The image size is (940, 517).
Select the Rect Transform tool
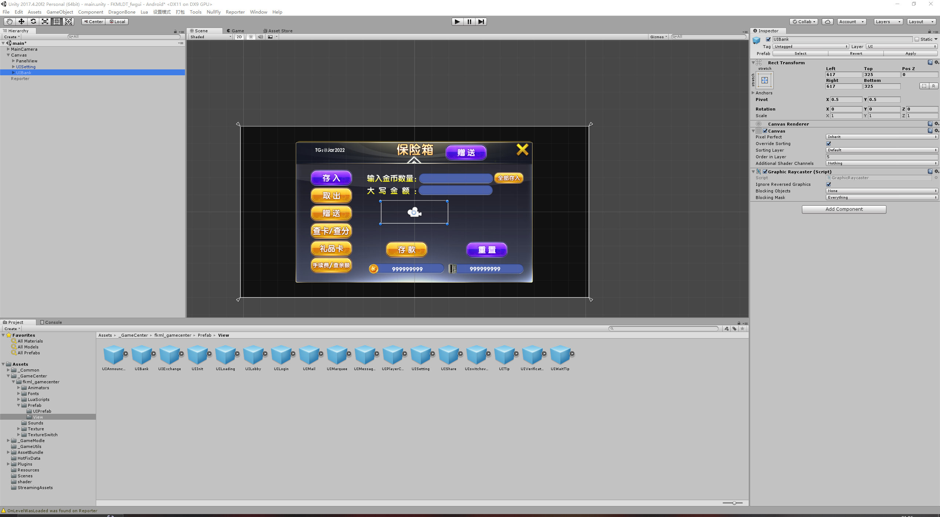pos(57,22)
